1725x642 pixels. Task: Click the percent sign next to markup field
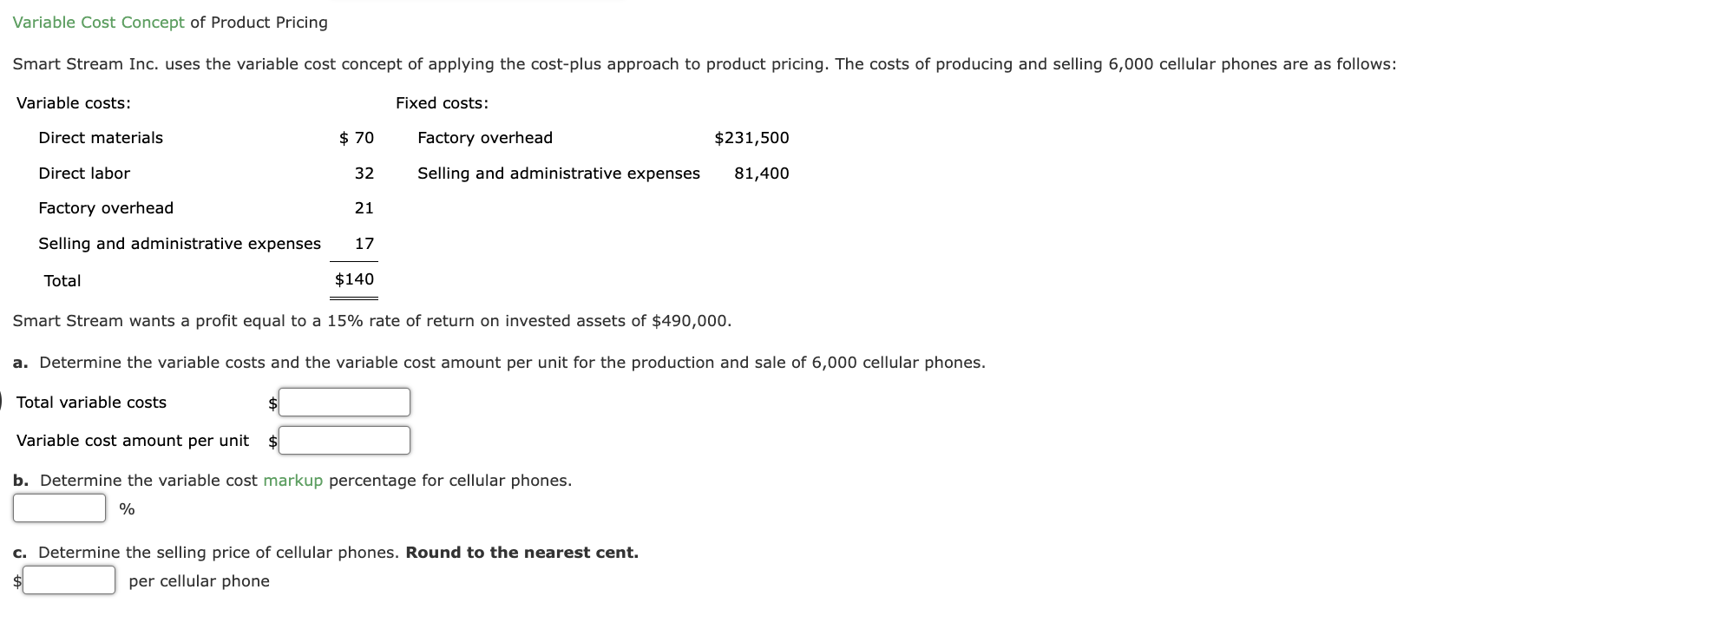(128, 508)
